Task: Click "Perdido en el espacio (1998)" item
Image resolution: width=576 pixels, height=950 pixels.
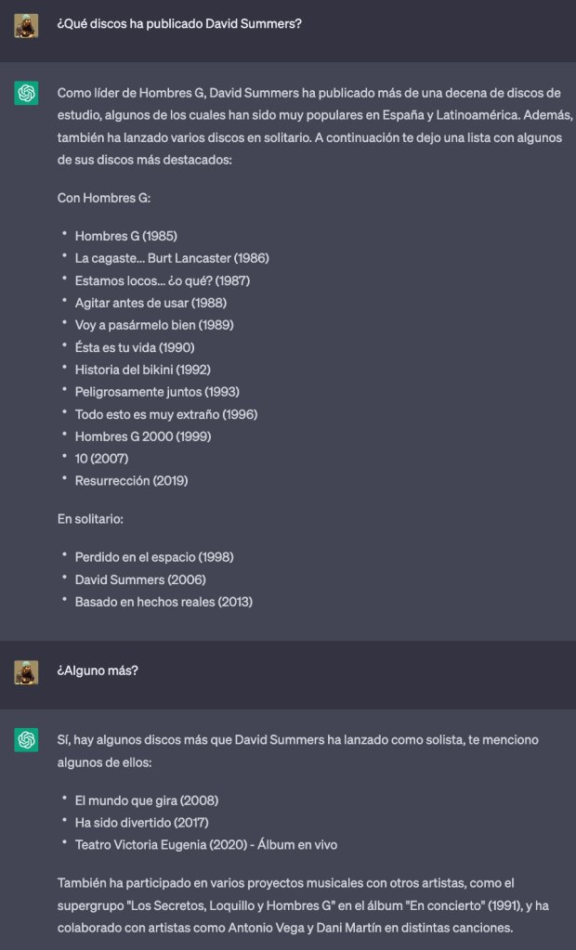Action: click(154, 557)
